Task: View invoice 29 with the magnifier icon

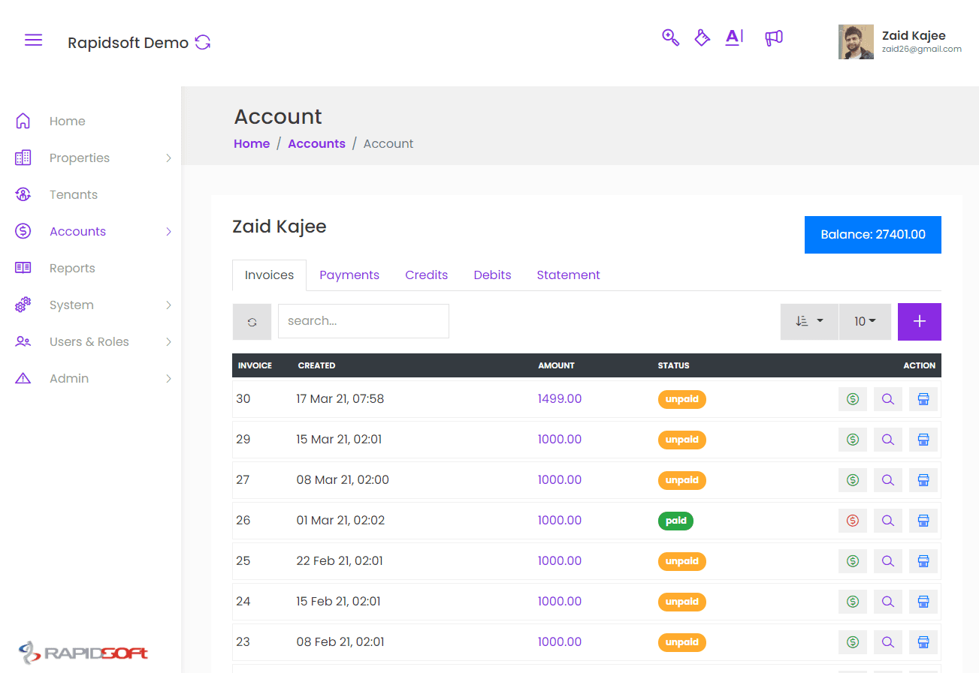Action: click(x=888, y=440)
